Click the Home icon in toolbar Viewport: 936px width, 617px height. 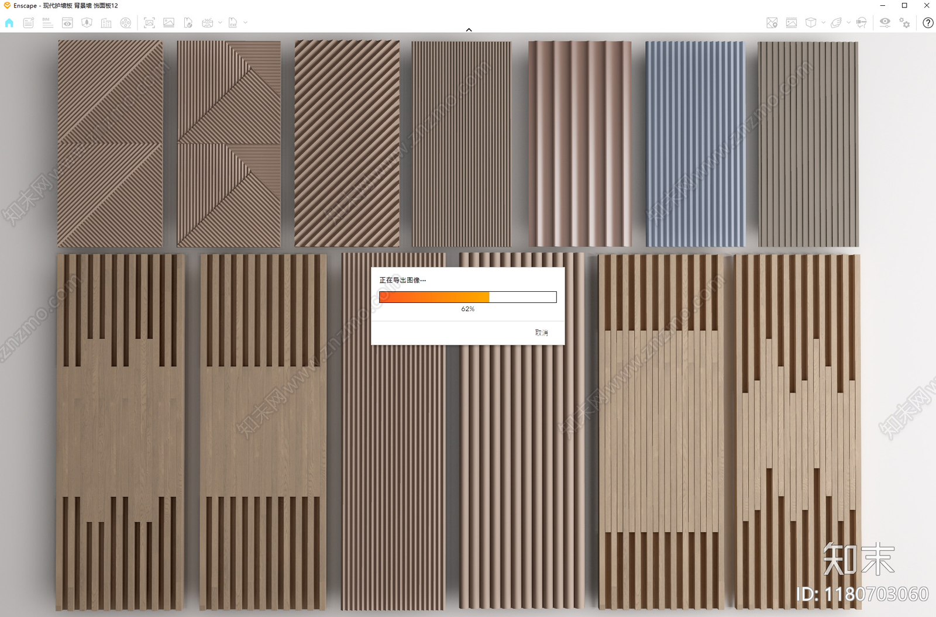click(9, 23)
